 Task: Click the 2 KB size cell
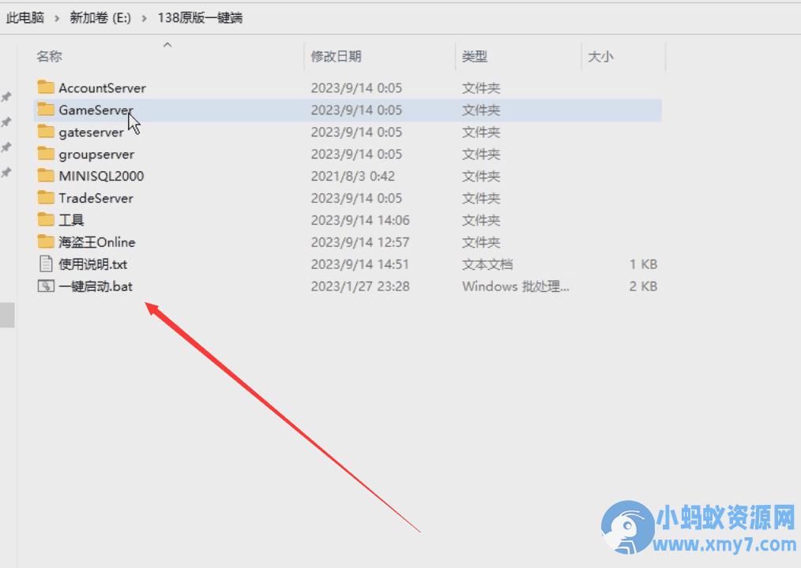click(643, 286)
